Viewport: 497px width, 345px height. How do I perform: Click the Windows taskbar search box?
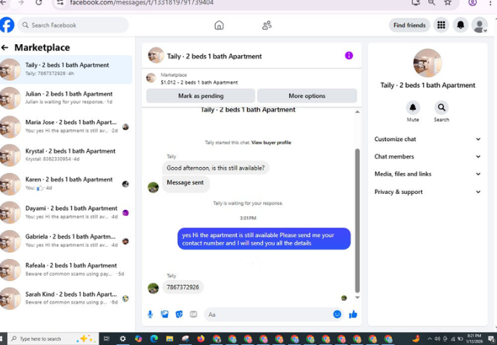coord(53,339)
